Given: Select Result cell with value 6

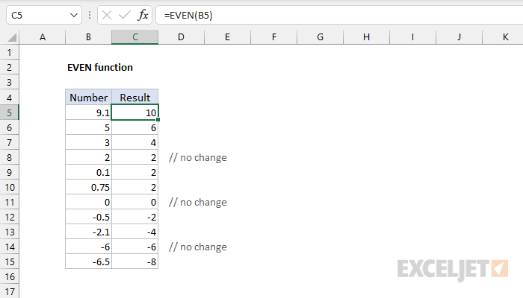Looking at the screenshot, I should point(134,127).
